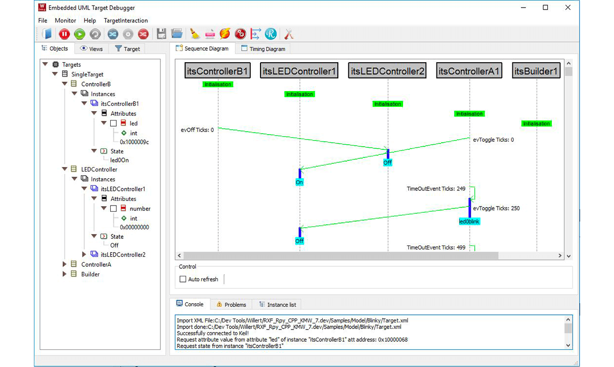The height and width of the screenshot is (367, 614).
Task: Start monitoring with green play button
Action: (x=79, y=34)
